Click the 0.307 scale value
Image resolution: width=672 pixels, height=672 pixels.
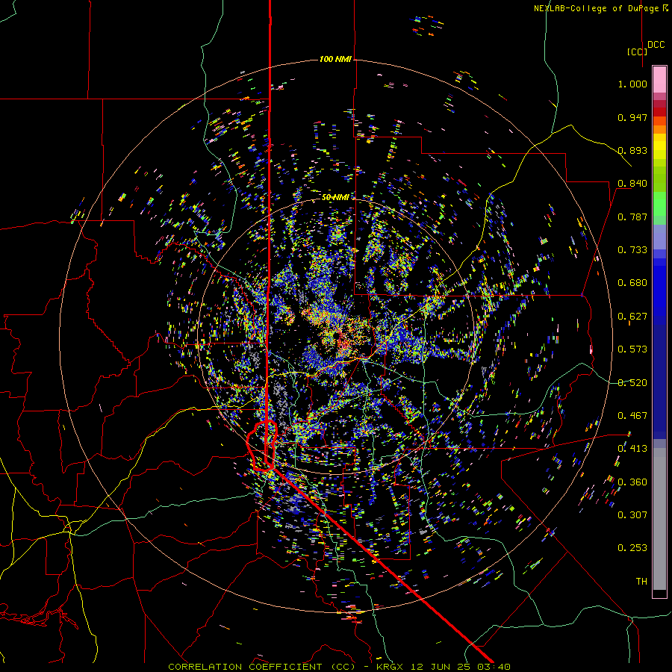point(632,515)
